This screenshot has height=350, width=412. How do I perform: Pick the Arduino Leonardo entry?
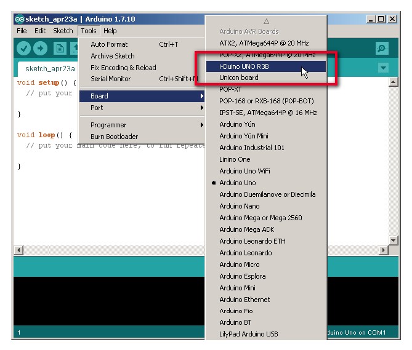pos(266,253)
